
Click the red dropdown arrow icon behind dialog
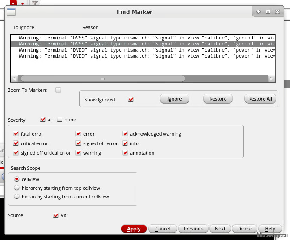(x=23, y=3)
